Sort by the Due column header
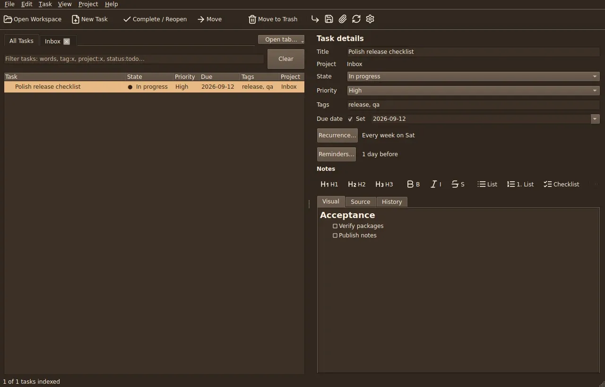 220,77
